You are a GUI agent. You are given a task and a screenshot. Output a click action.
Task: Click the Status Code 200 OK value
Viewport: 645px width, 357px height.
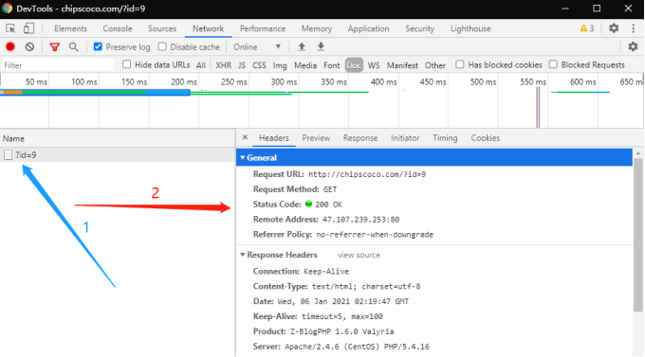[x=328, y=205]
